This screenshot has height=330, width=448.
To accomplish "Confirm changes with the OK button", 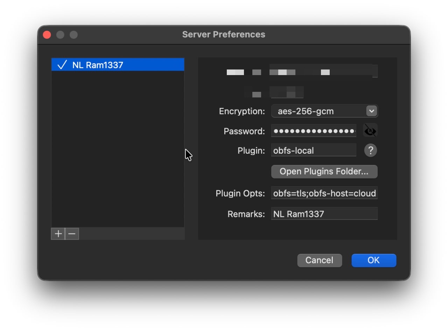I will coord(373,260).
